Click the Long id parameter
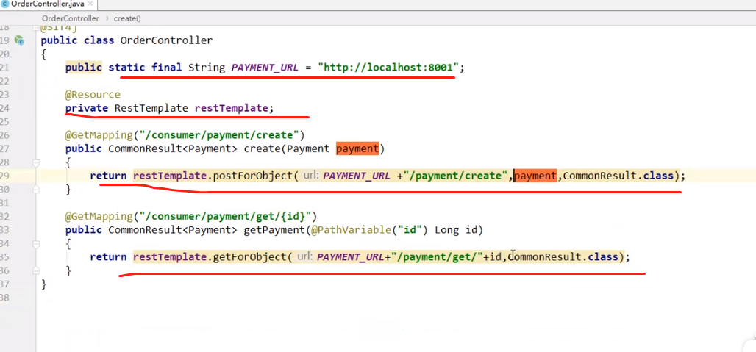The width and height of the screenshot is (756, 352). [456, 230]
